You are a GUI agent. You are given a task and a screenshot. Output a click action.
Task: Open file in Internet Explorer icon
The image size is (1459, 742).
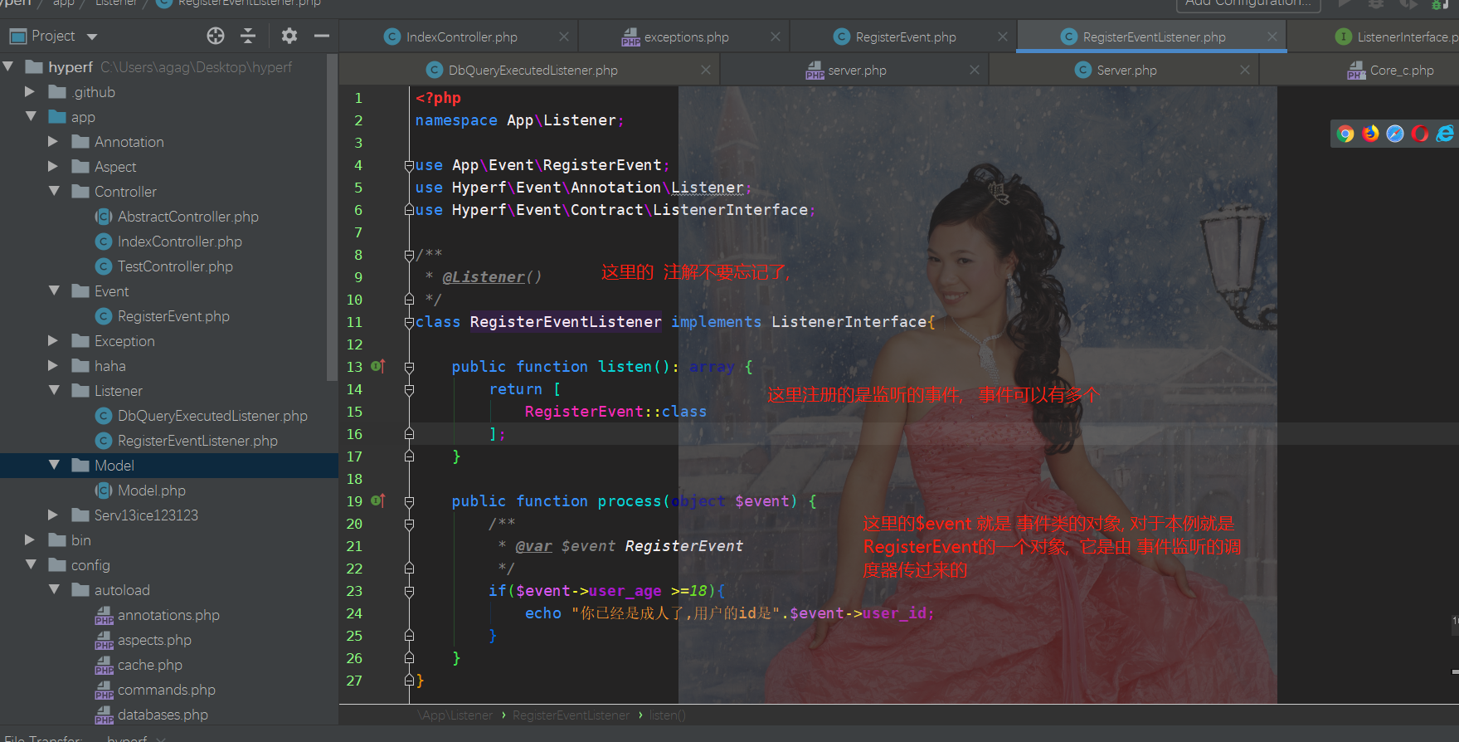point(1445,134)
